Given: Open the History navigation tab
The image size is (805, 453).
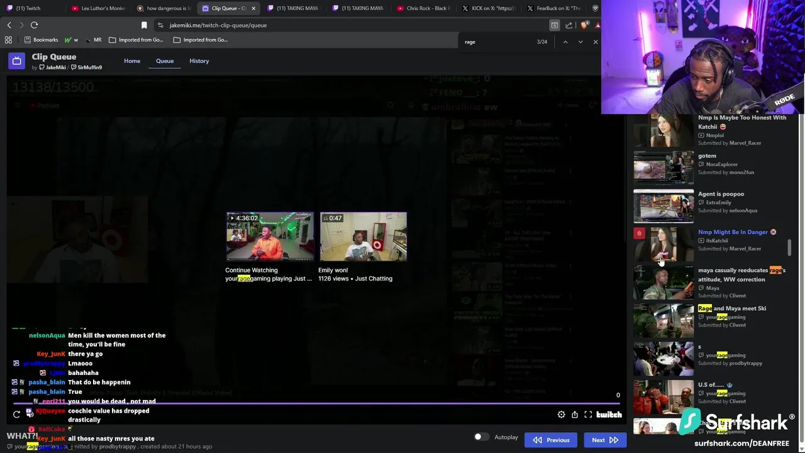Looking at the screenshot, I should (199, 61).
